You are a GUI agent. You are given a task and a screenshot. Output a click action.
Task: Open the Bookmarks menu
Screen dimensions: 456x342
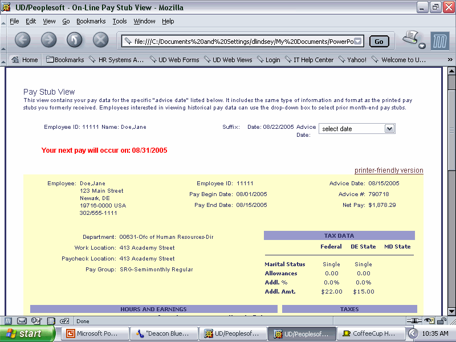pos(91,21)
